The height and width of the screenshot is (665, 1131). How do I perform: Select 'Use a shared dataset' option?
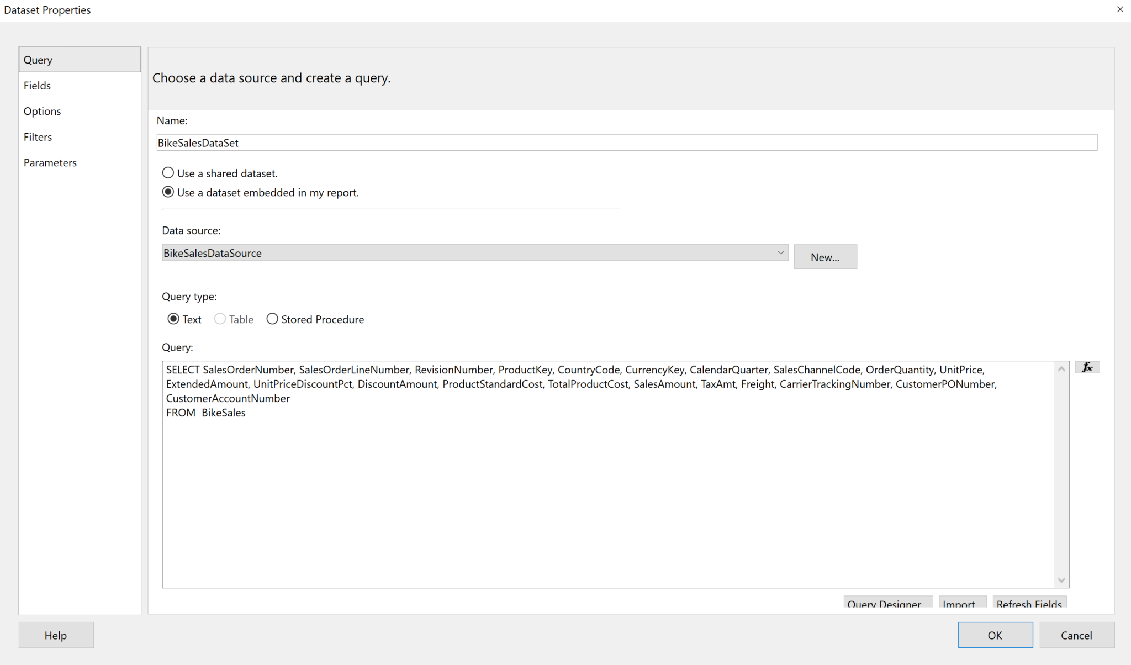click(x=168, y=172)
